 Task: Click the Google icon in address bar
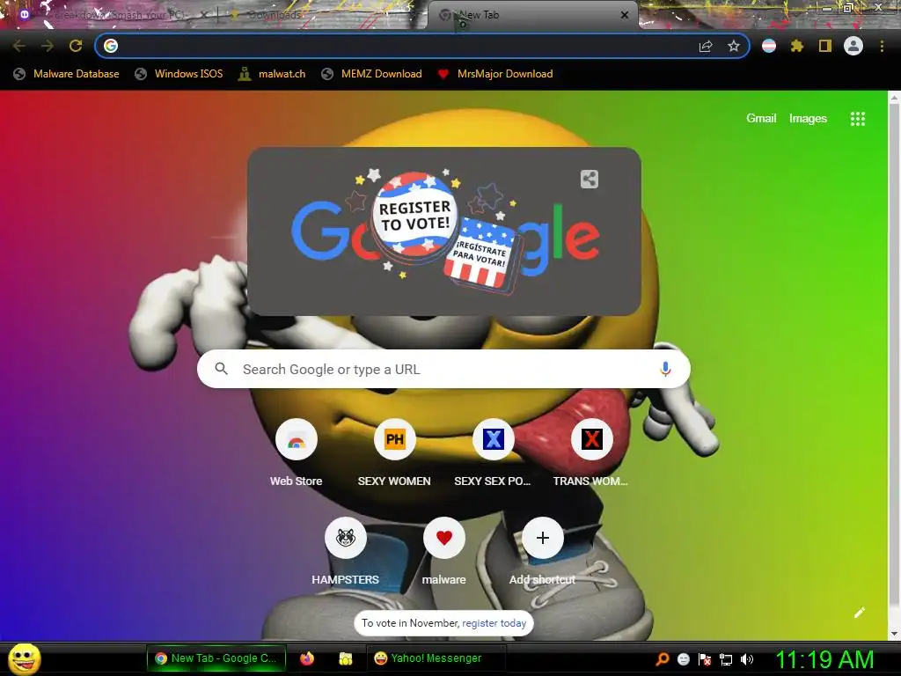point(111,46)
